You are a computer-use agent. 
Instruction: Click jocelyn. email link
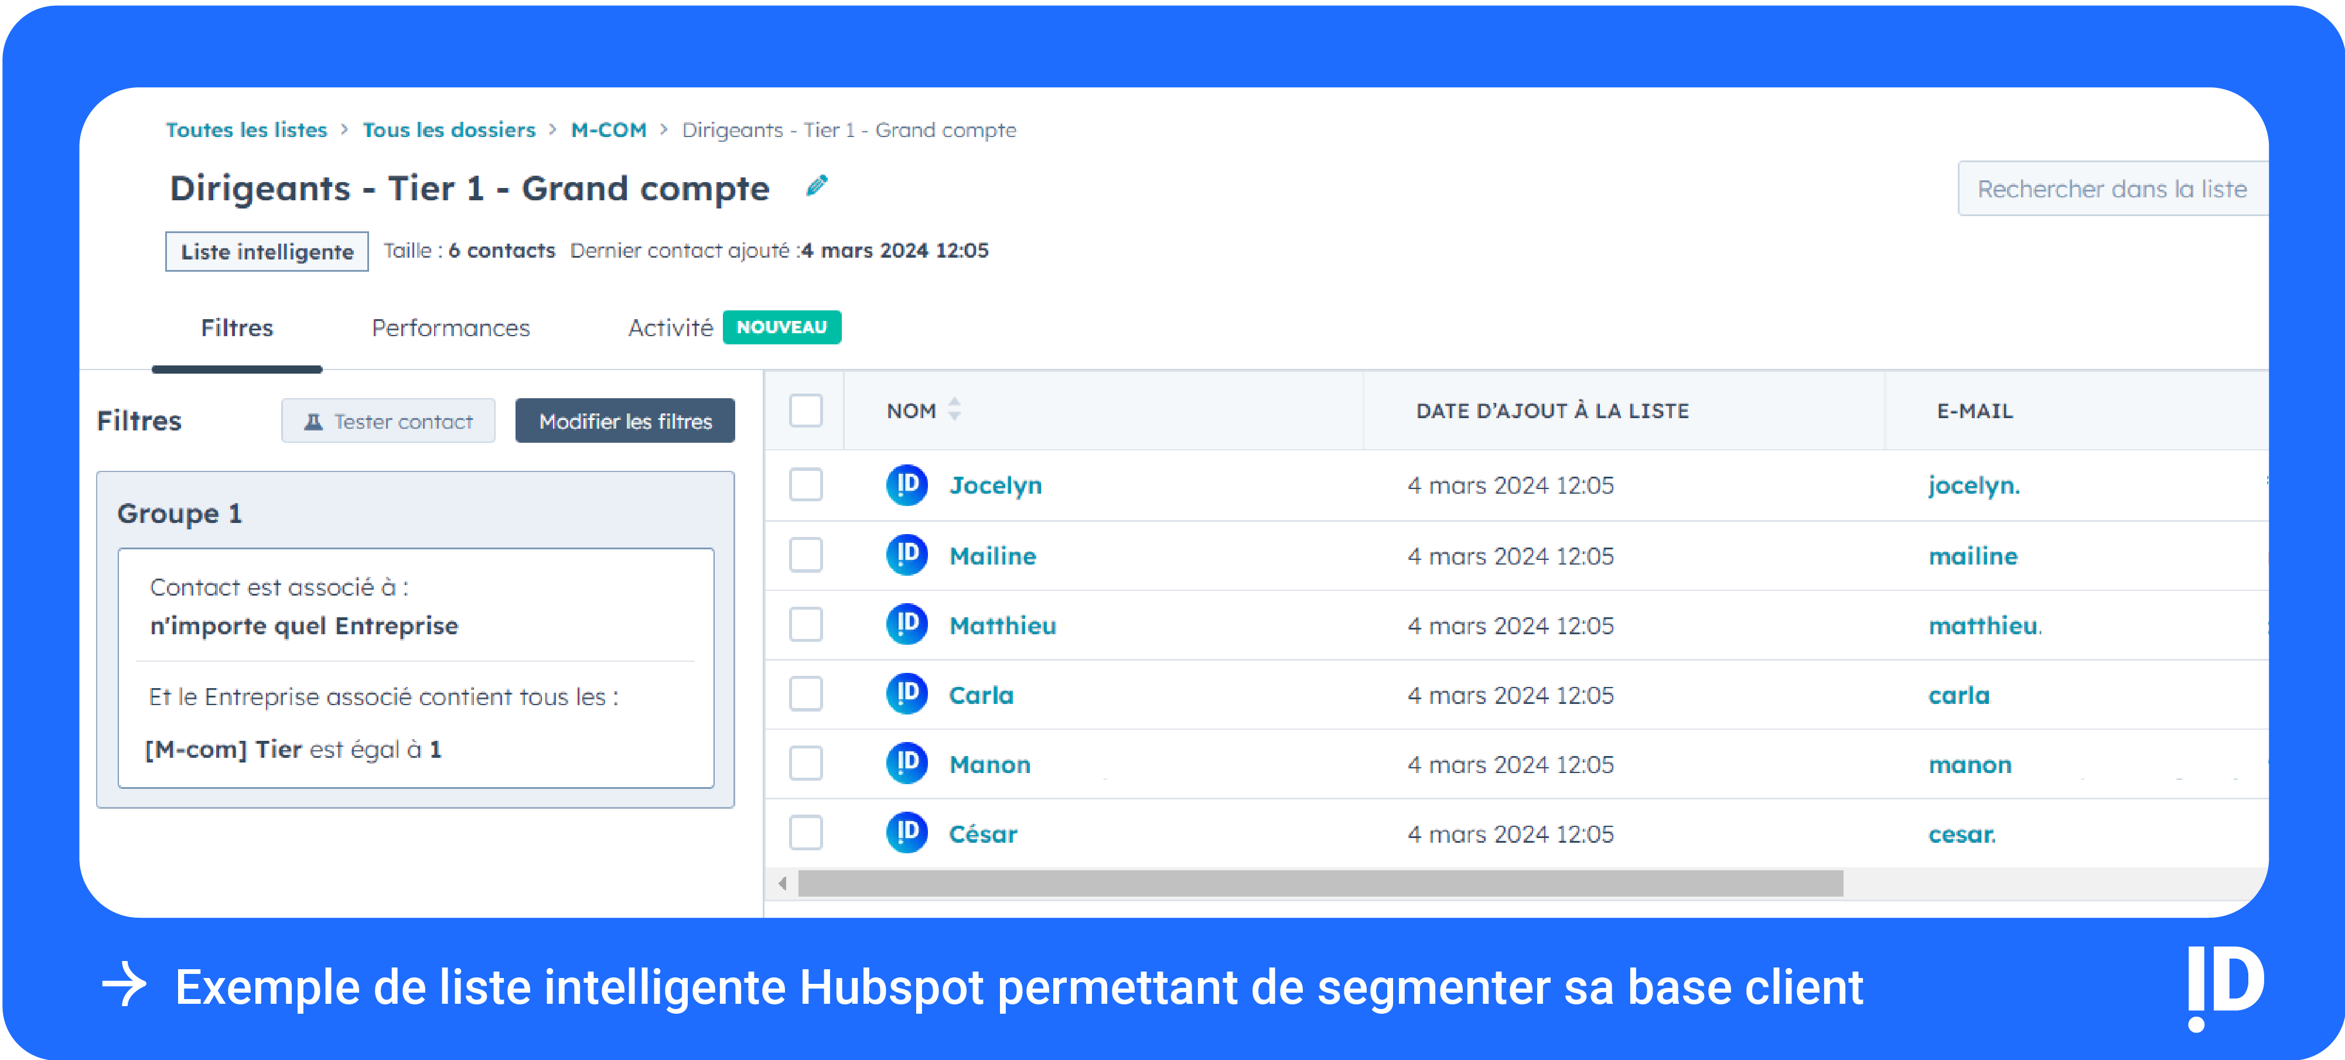point(1974,486)
